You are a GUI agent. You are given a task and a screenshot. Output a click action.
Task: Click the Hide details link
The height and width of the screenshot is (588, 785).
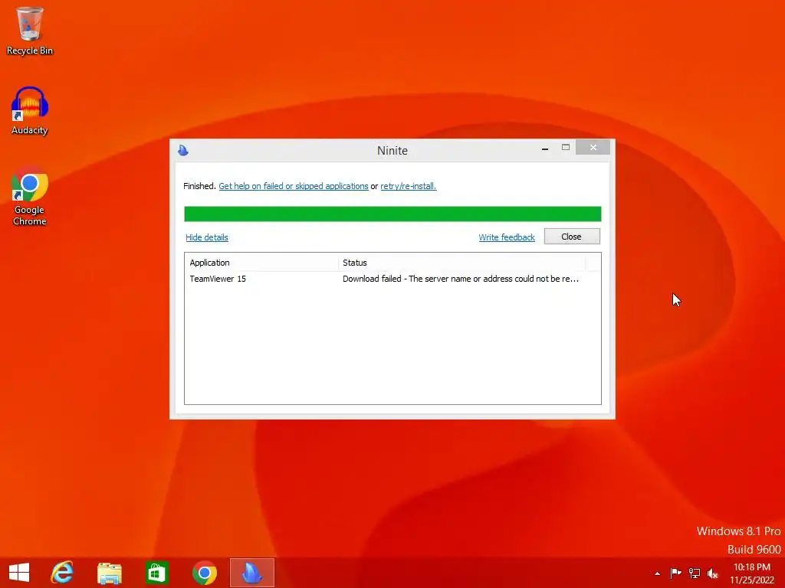coord(207,237)
